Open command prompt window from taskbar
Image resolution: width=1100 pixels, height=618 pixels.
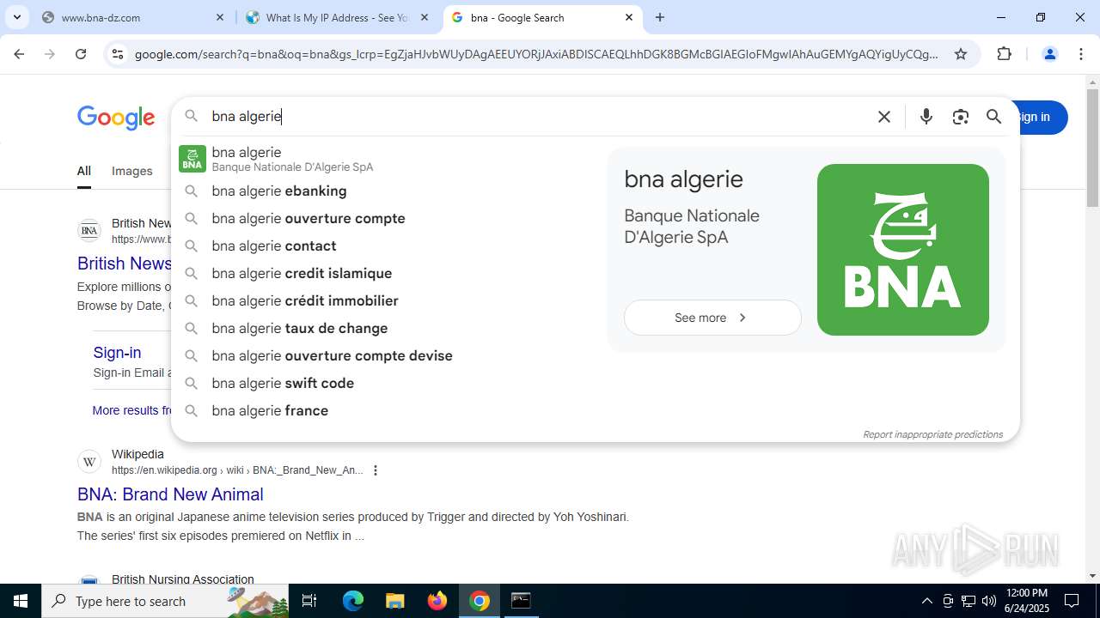[x=521, y=601]
